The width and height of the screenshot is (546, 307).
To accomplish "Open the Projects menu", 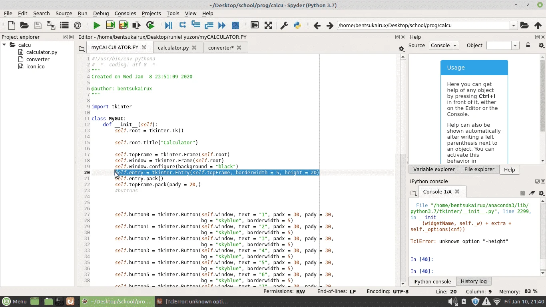I will [151, 13].
